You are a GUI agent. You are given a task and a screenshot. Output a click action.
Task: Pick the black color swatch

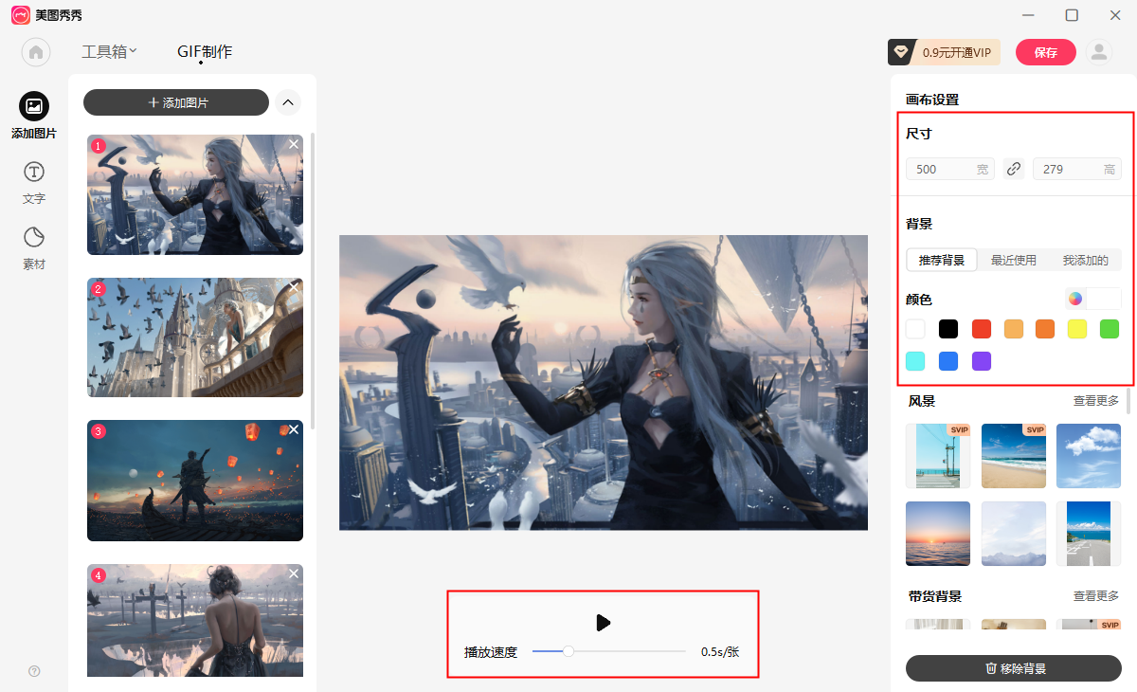coord(948,329)
